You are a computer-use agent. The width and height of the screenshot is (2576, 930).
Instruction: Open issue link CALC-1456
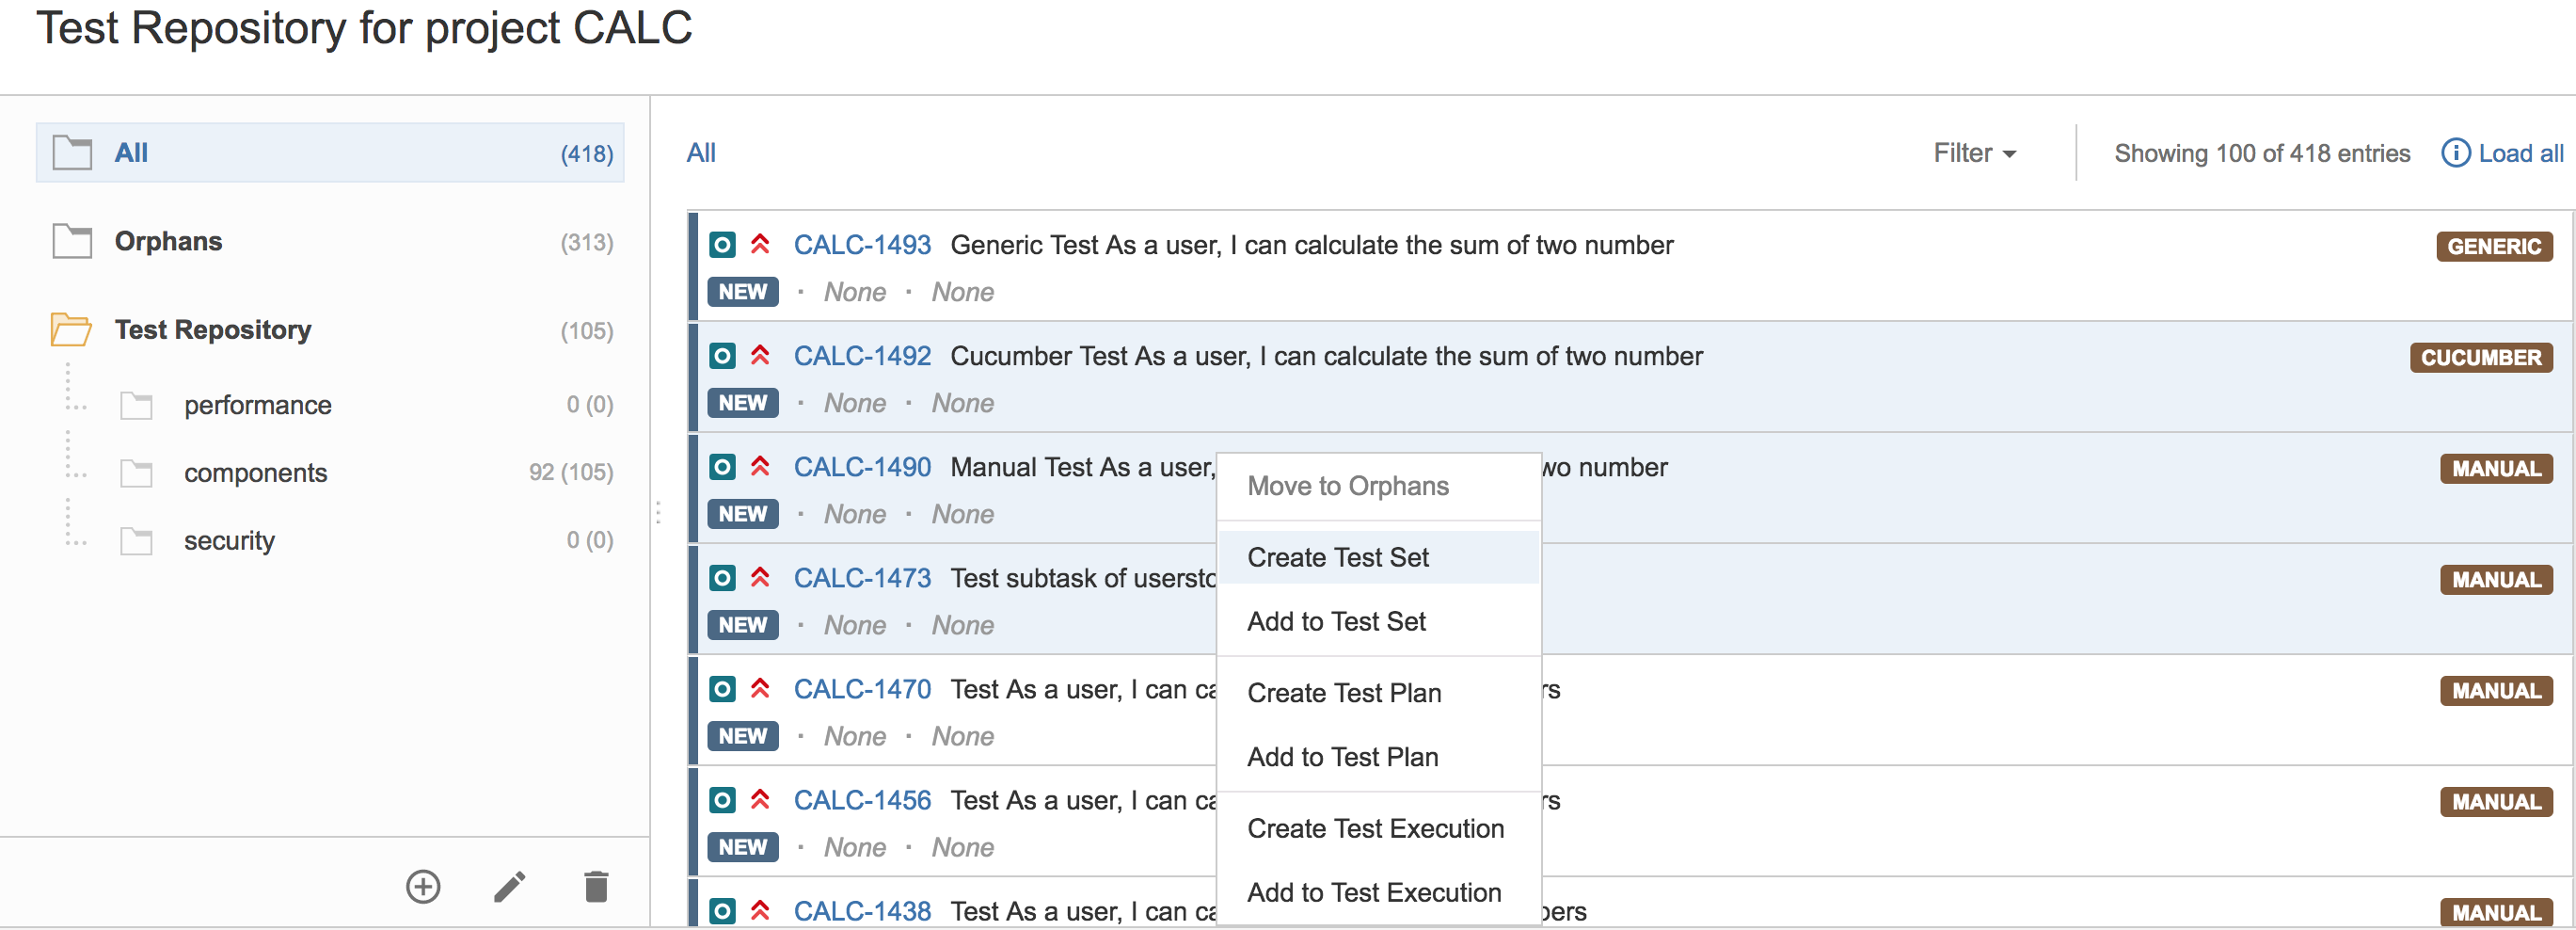tap(862, 800)
